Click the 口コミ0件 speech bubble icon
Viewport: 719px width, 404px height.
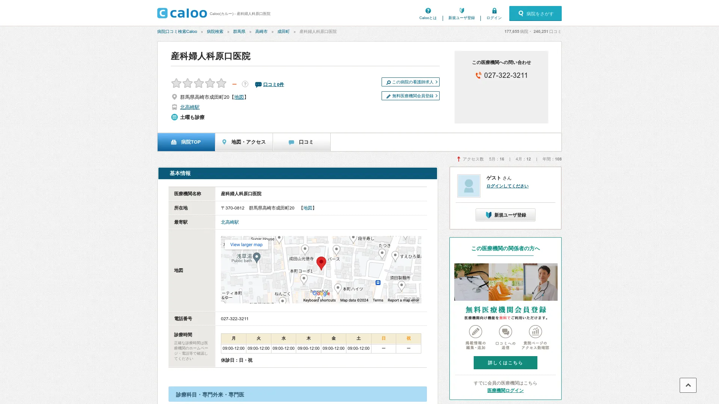coord(258,85)
